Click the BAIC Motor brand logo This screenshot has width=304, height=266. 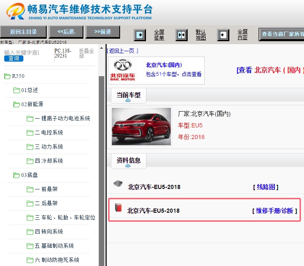click(123, 70)
